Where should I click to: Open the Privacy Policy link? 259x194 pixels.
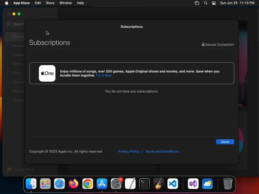(x=129, y=152)
